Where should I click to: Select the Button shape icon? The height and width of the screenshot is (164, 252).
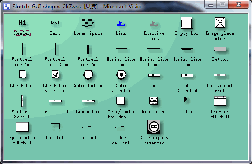click(220, 49)
